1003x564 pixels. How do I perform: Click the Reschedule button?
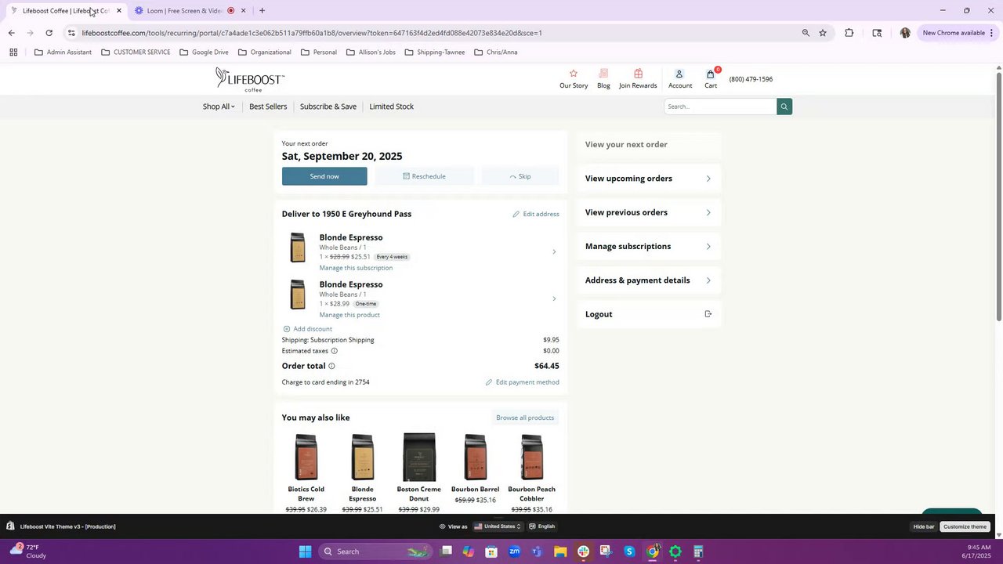pos(424,176)
